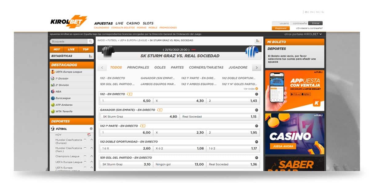The height and width of the screenshot is (183, 369).
Task: Click the Entrar login button
Action: 316,23
